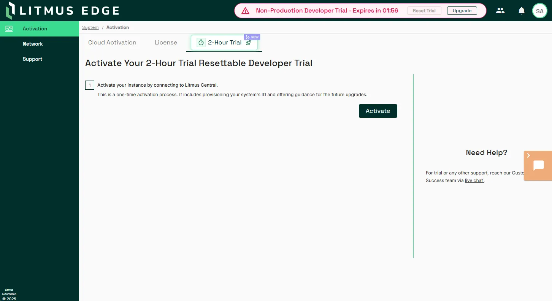Click the rocket icon on 2-Hour Trial tab
The width and height of the screenshot is (552, 301).
[x=249, y=43]
